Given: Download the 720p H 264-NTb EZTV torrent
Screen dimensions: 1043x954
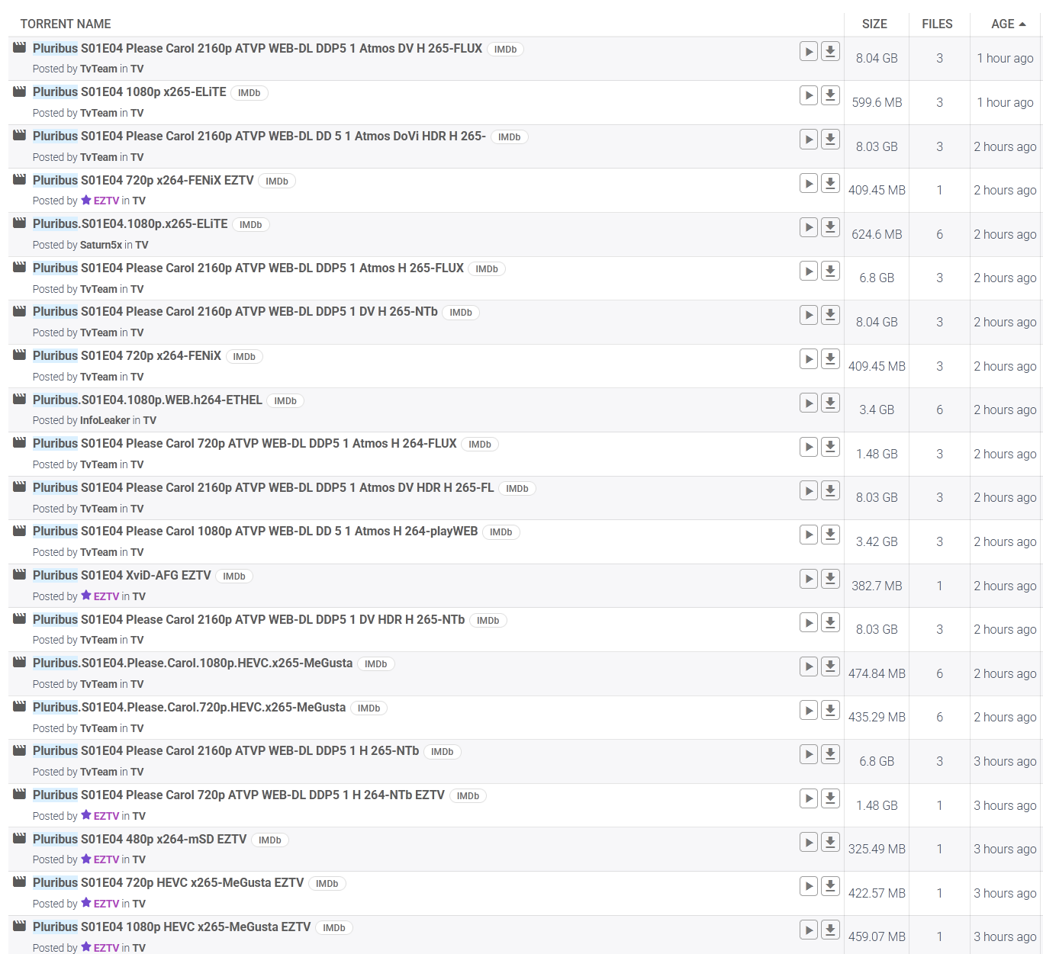Looking at the screenshot, I should 830,798.
